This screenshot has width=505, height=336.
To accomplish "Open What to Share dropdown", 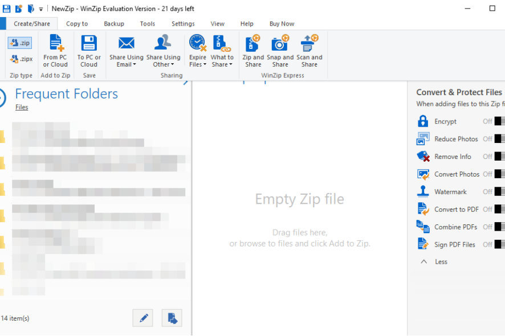I will [222, 51].
